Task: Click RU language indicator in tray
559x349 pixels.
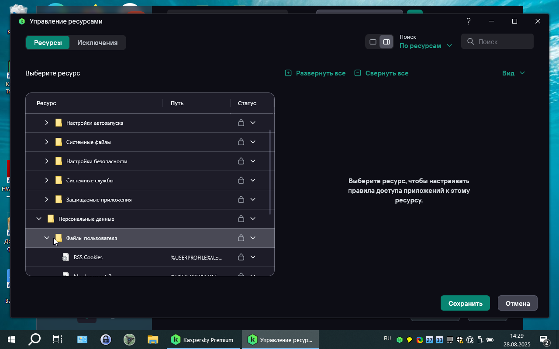Action: (387, 339)
